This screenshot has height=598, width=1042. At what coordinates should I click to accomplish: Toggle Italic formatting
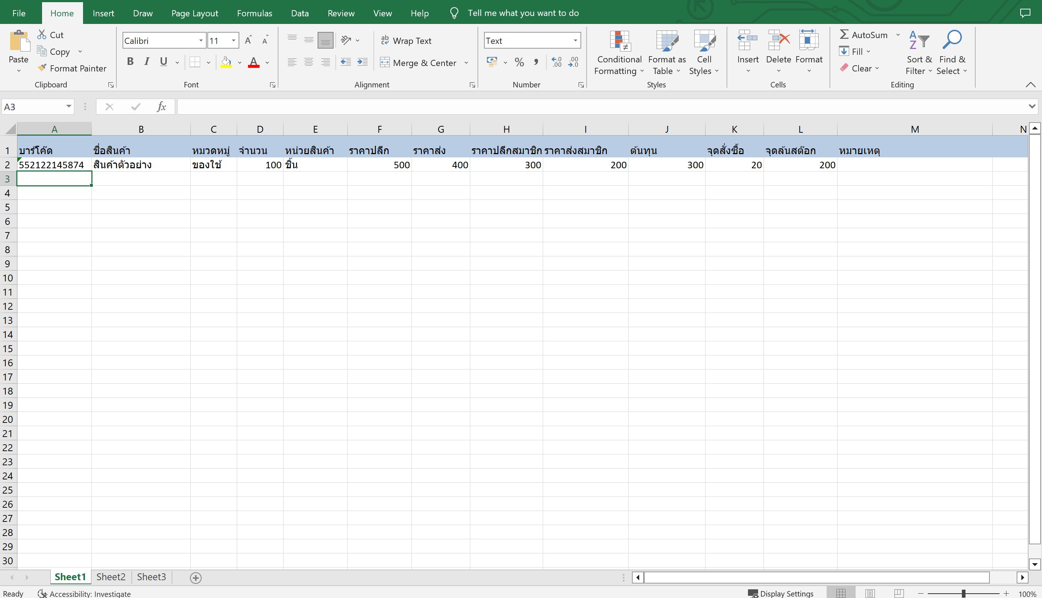click(x=146, y=62)
